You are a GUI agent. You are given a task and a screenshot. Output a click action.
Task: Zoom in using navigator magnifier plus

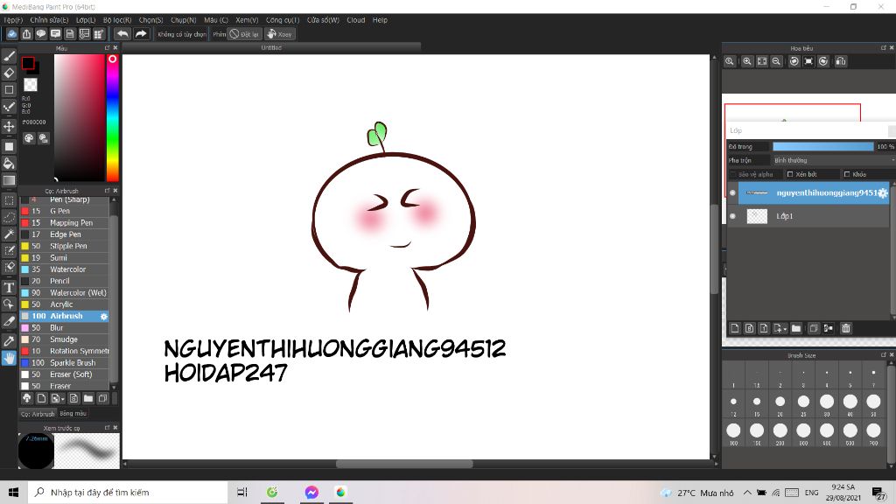point(747,62)
